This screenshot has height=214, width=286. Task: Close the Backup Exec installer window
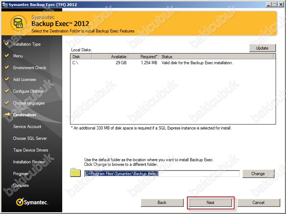click(x=281, y=5)
